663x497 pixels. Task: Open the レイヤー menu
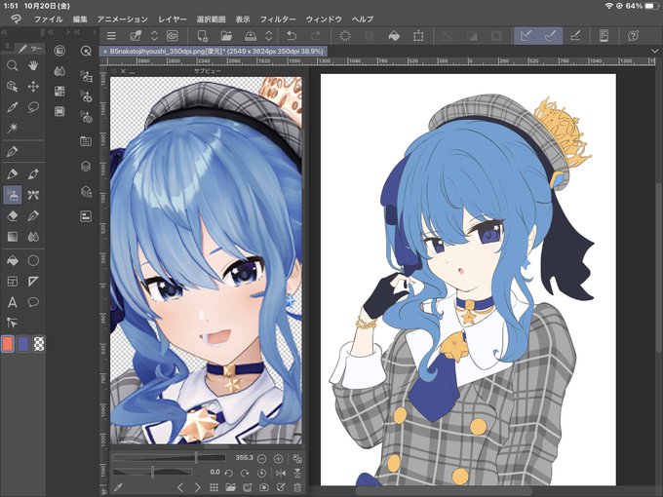point(173,19)
